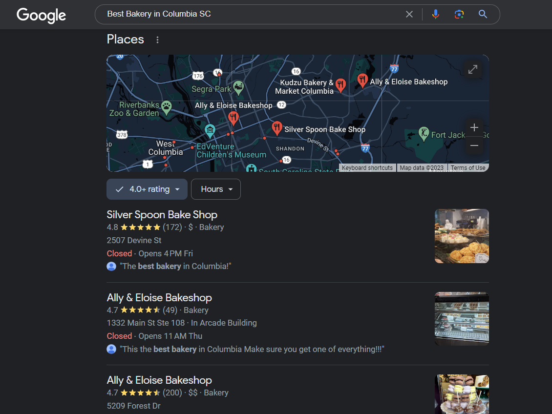Click the Google logo

click(41, 15)
